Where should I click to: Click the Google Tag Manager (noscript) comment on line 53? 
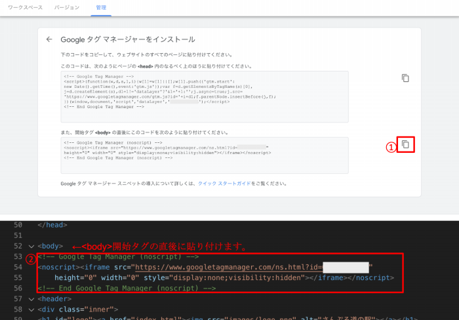118,257
